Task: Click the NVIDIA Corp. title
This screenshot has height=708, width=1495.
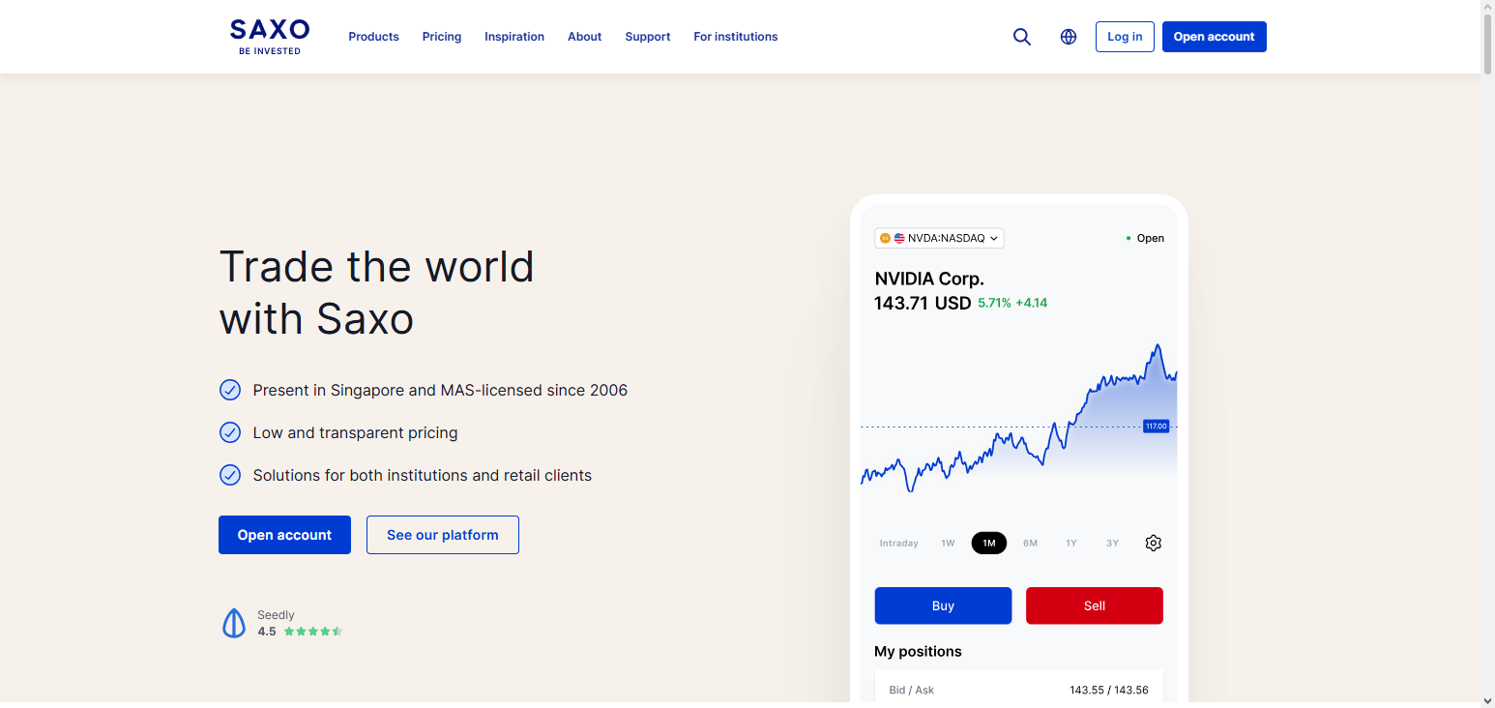Action: point(929,279)
